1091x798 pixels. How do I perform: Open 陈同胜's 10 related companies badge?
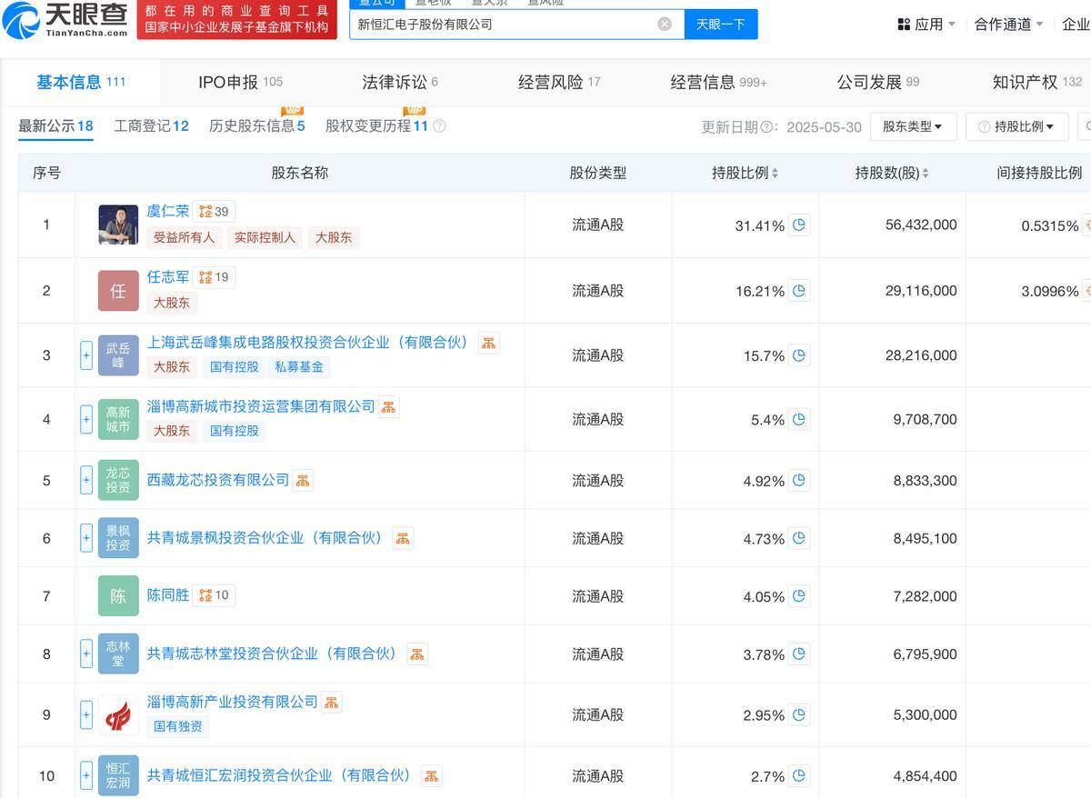pyautogui.click(x=215, y=595)
